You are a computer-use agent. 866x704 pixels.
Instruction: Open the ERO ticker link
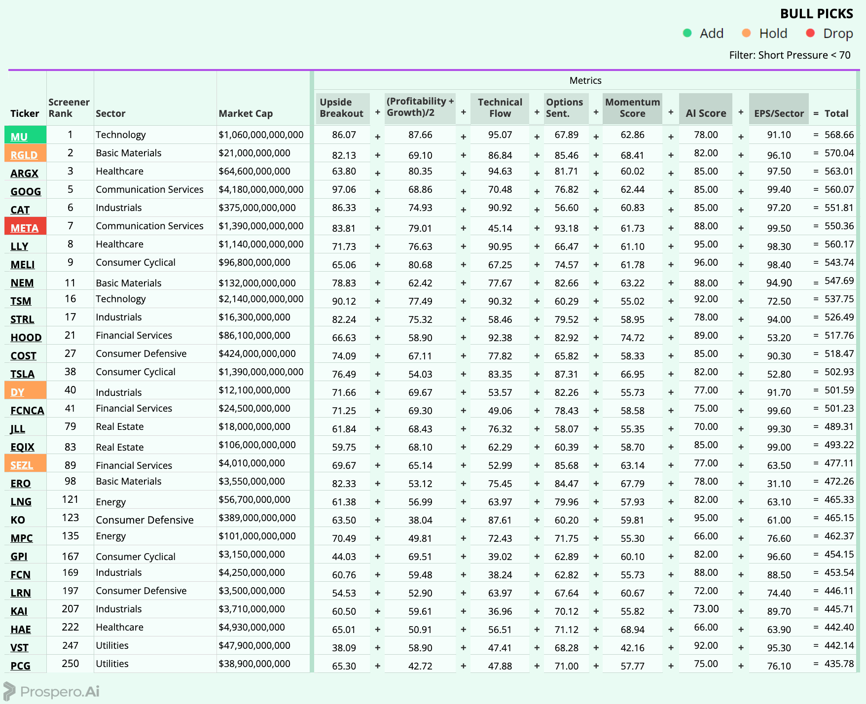click(21, 483)
